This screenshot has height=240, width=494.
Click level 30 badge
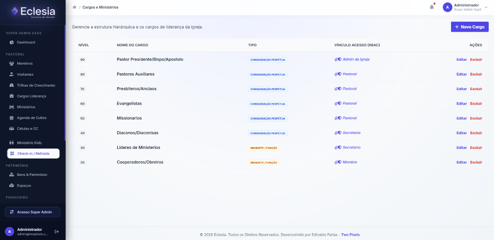82,148
